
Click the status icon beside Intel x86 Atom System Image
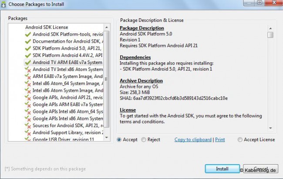[28, 91]
